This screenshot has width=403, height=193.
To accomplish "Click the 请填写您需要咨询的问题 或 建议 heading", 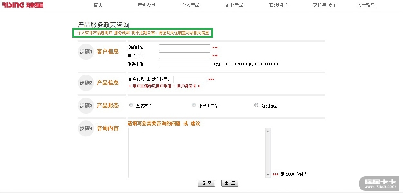I will click(x=164, y=124).
